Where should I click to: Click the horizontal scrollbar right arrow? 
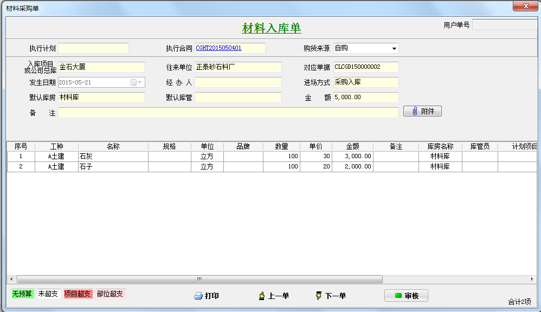pos(531,279)
